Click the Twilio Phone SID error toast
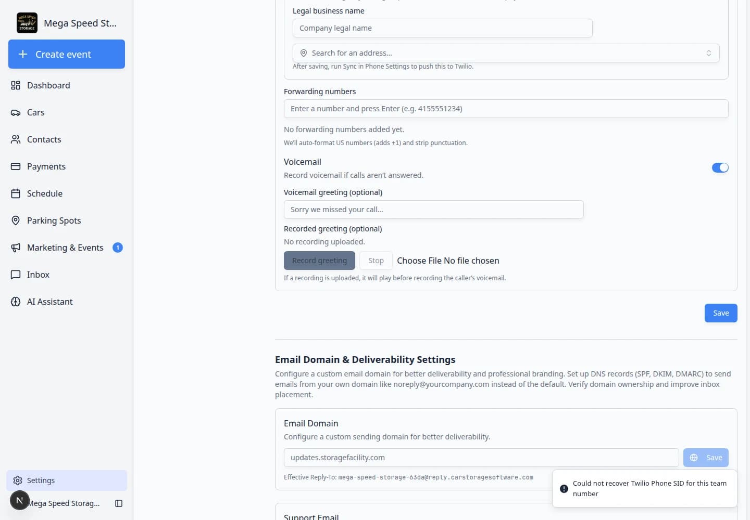This screenshot has width=750, height=520. point(645,488)
